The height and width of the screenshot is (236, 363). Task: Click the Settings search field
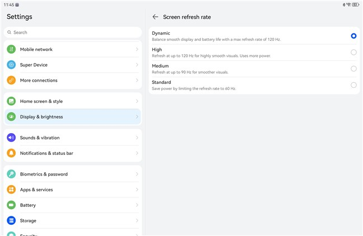73,32
